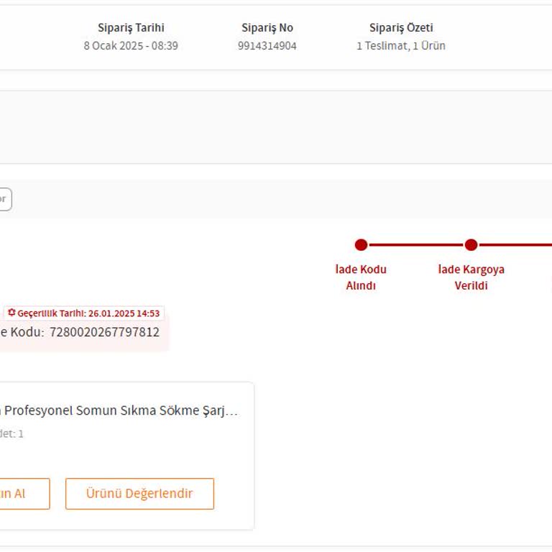Click the İade Kodu Alındı step dot
This screenshot has height=552, width=552.
click(x=361, y=245)
